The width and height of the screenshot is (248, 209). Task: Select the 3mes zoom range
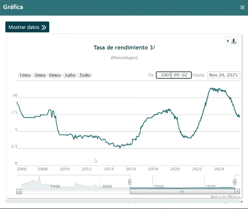click(40, 75)
